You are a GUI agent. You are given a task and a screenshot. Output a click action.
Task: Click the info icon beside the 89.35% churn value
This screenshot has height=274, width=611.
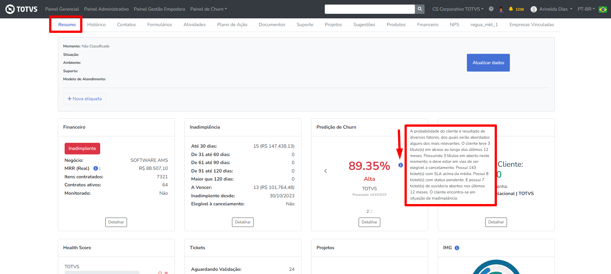pyautogui.click(x=401, y=165)
